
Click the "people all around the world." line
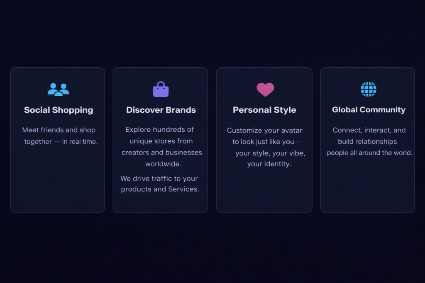369,153
